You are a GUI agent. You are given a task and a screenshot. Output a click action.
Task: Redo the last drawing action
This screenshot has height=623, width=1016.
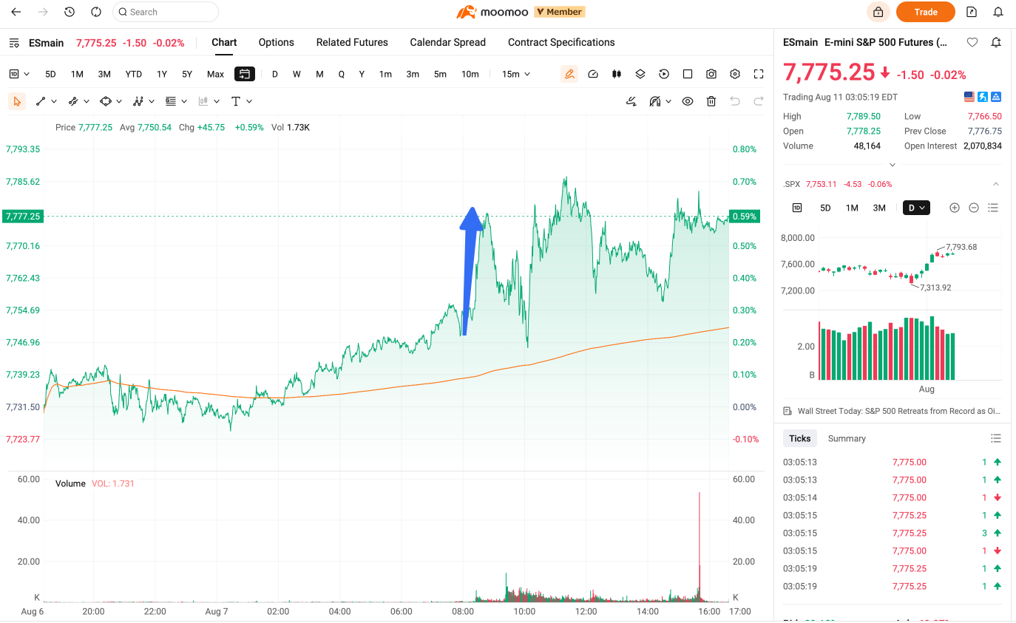tap(759, 101)
